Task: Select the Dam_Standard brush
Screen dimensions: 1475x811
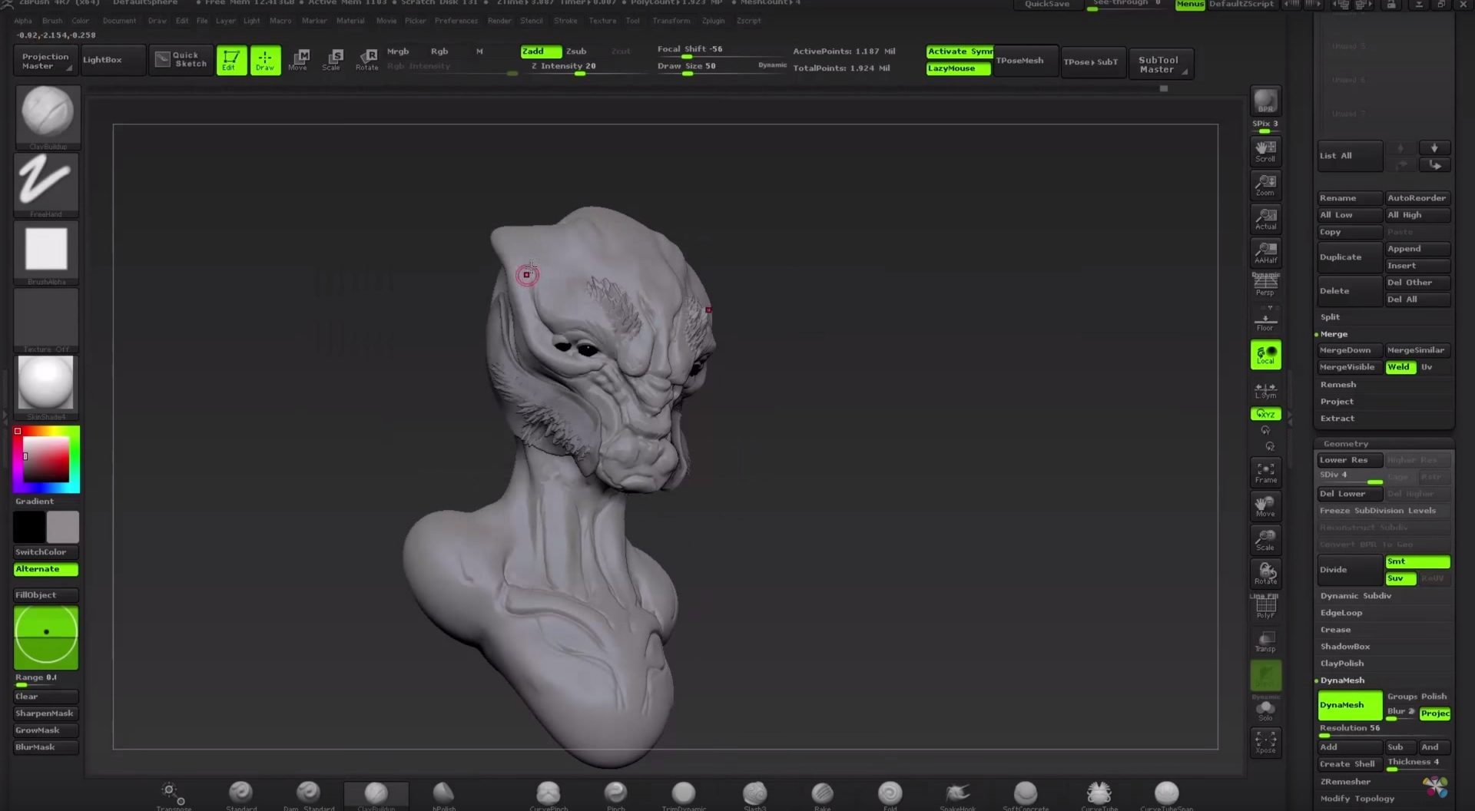Action: tap(308, 795)
